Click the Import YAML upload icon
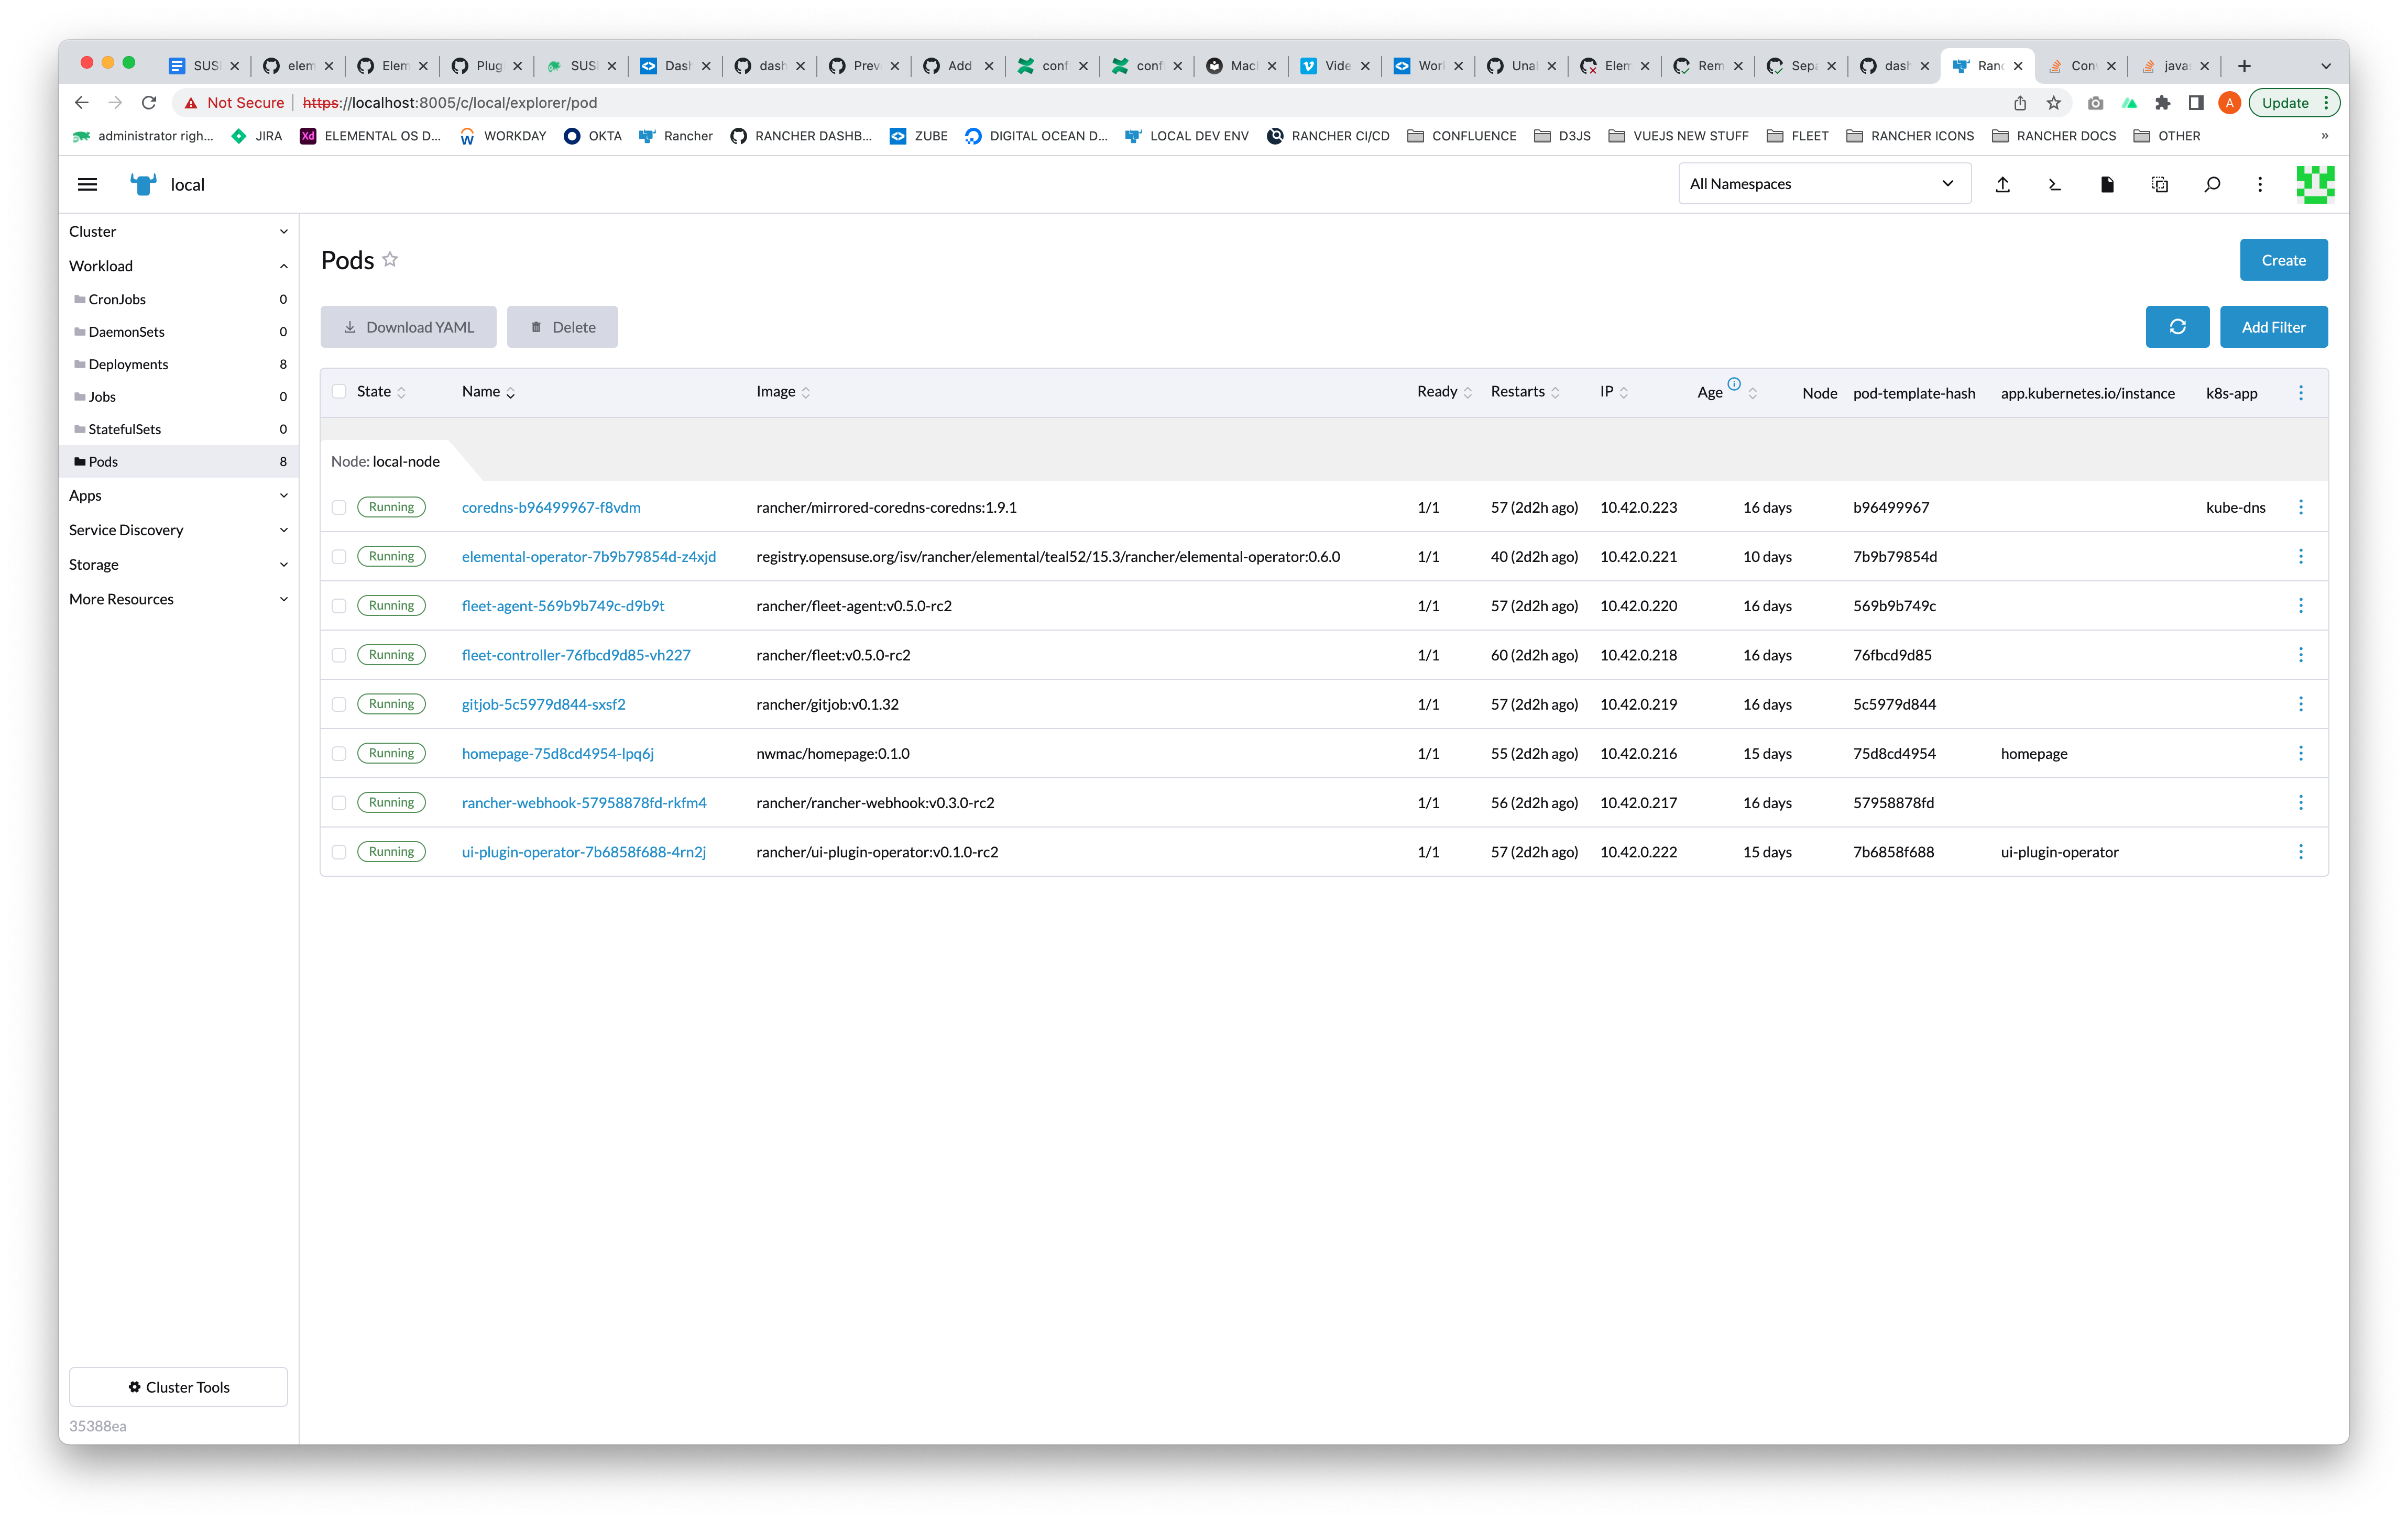The height and width of the screenshot is (1522, 2408). tap(2002, 184)
